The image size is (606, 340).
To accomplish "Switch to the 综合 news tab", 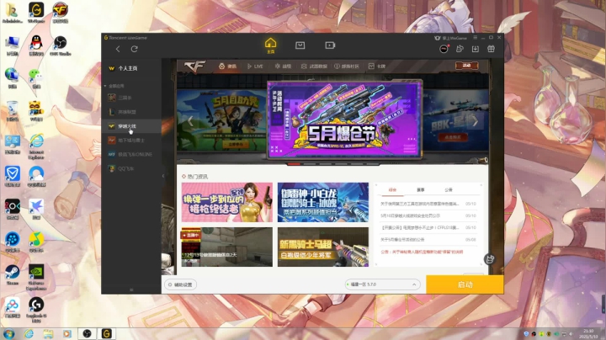I will tap(392, 189).
